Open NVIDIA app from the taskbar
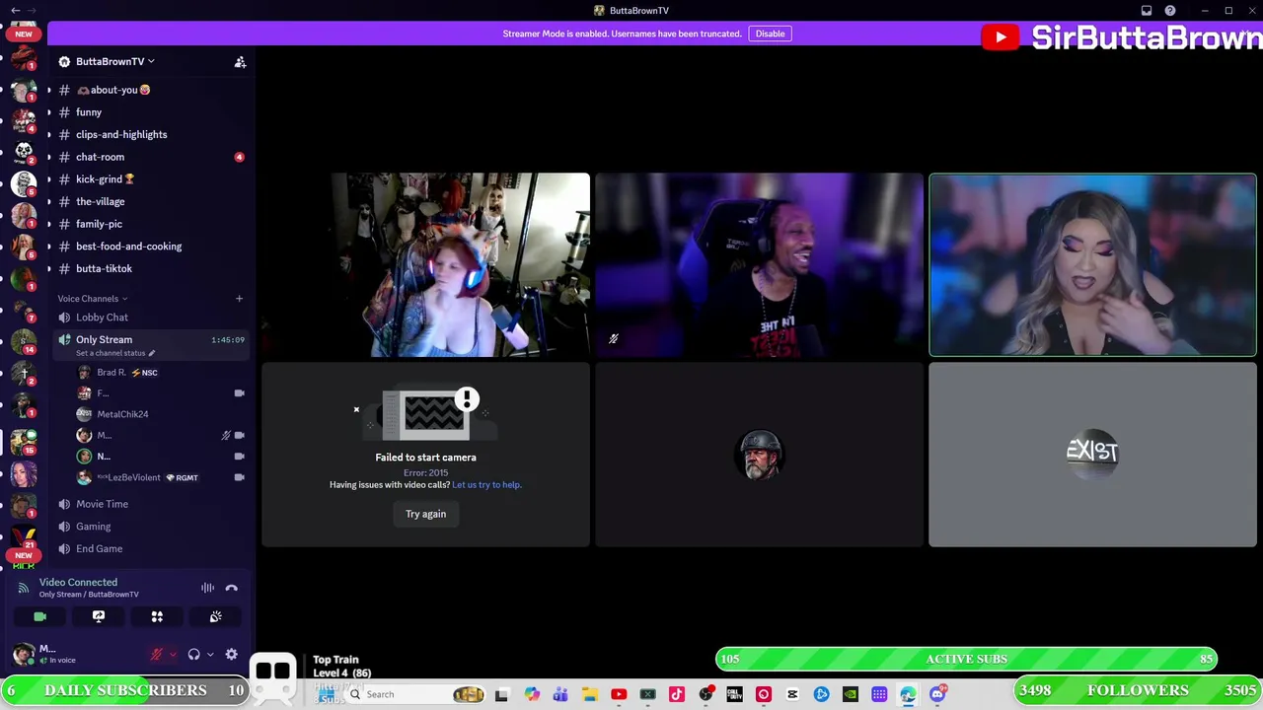The height and width of the screenshot is (710, 1263). click(851, 694)
